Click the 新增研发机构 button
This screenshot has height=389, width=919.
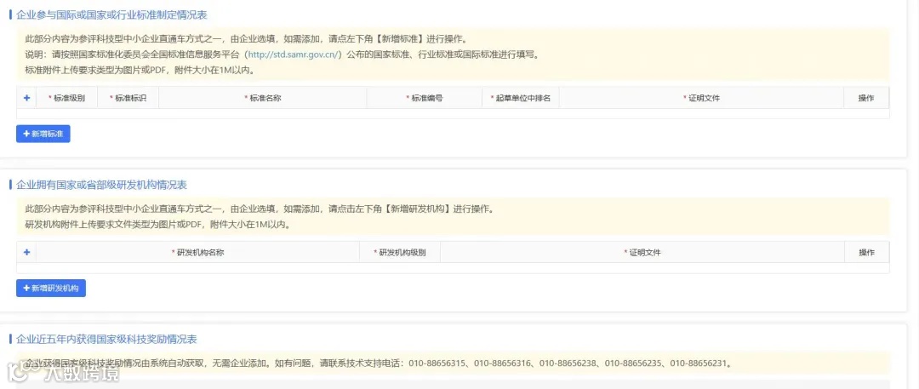(51, 288)
